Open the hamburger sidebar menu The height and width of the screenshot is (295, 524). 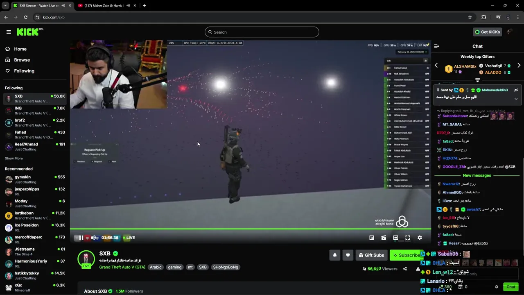9,32
